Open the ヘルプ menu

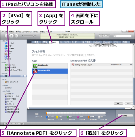point(49,32)
